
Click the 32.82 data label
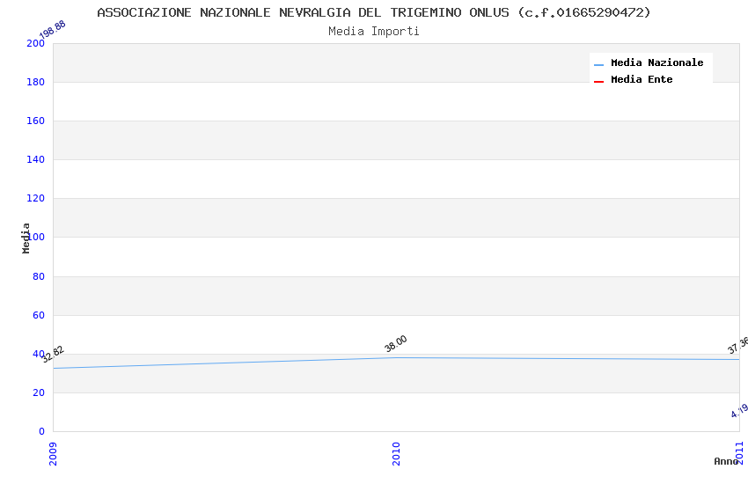coord(53,355)
